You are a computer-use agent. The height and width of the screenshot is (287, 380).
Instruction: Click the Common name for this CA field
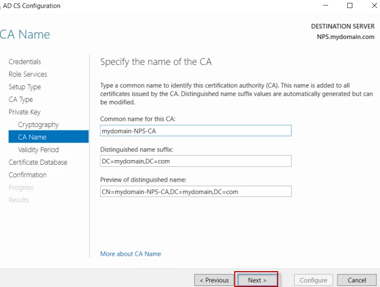click(196, 131)
